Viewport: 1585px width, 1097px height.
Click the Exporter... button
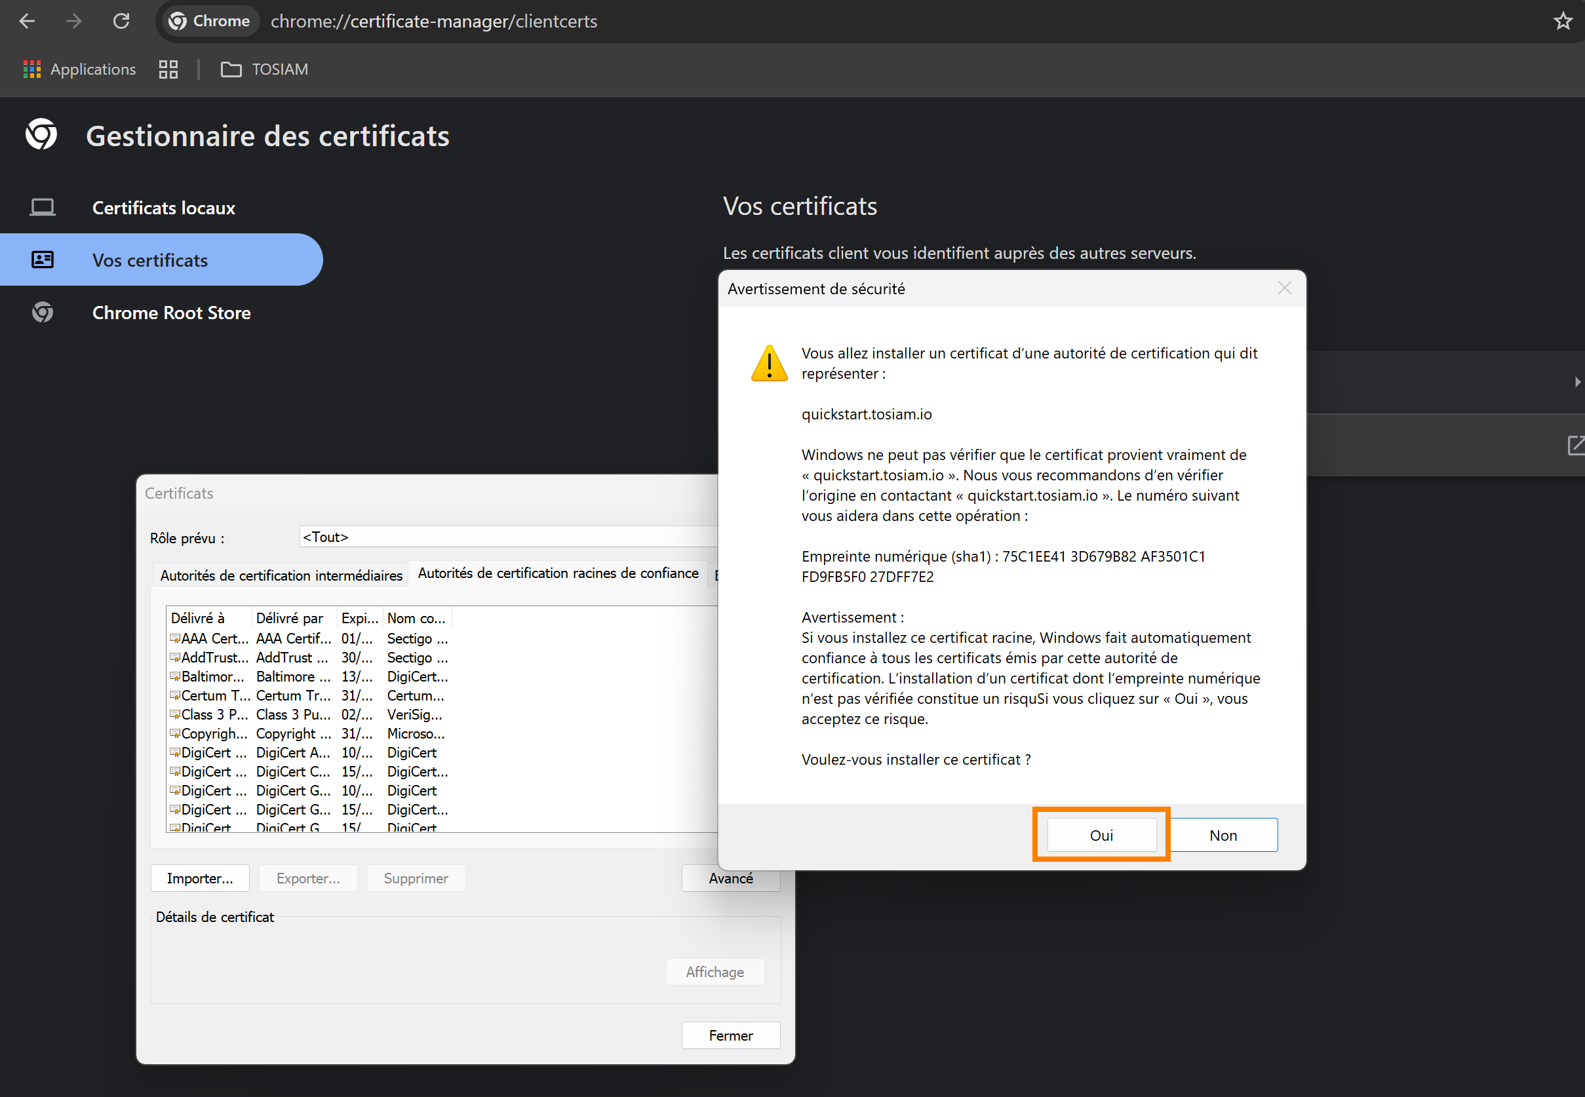308,878
